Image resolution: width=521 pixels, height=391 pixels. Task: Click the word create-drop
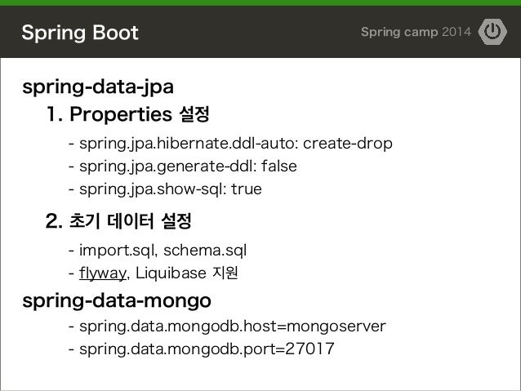[x=348, y=144]
